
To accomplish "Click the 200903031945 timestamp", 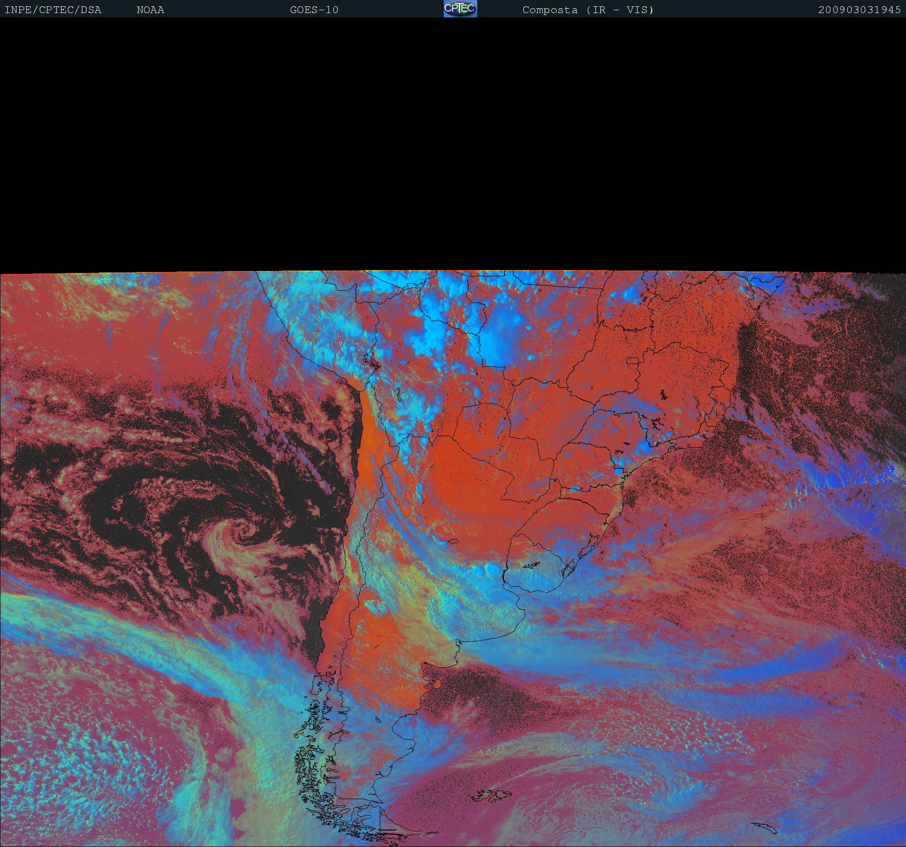I will coord(859,10).
